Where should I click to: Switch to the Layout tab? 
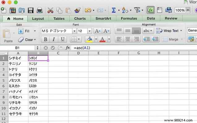pos(38,19)
